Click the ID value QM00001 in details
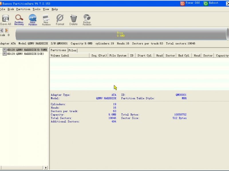Image resolution: width=229 pixels, height=171 pixels. pos(181,95)
